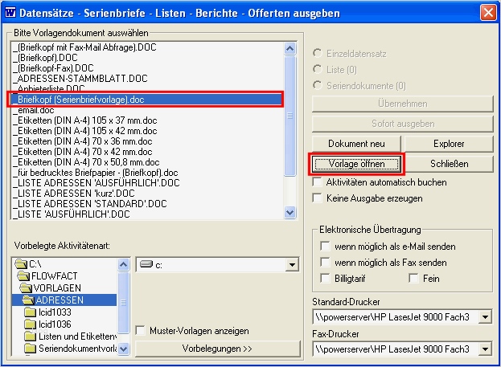The width and height of the screenshot is (501, 367).
Task: Open the c: drive dropdown
Action: 292,265
